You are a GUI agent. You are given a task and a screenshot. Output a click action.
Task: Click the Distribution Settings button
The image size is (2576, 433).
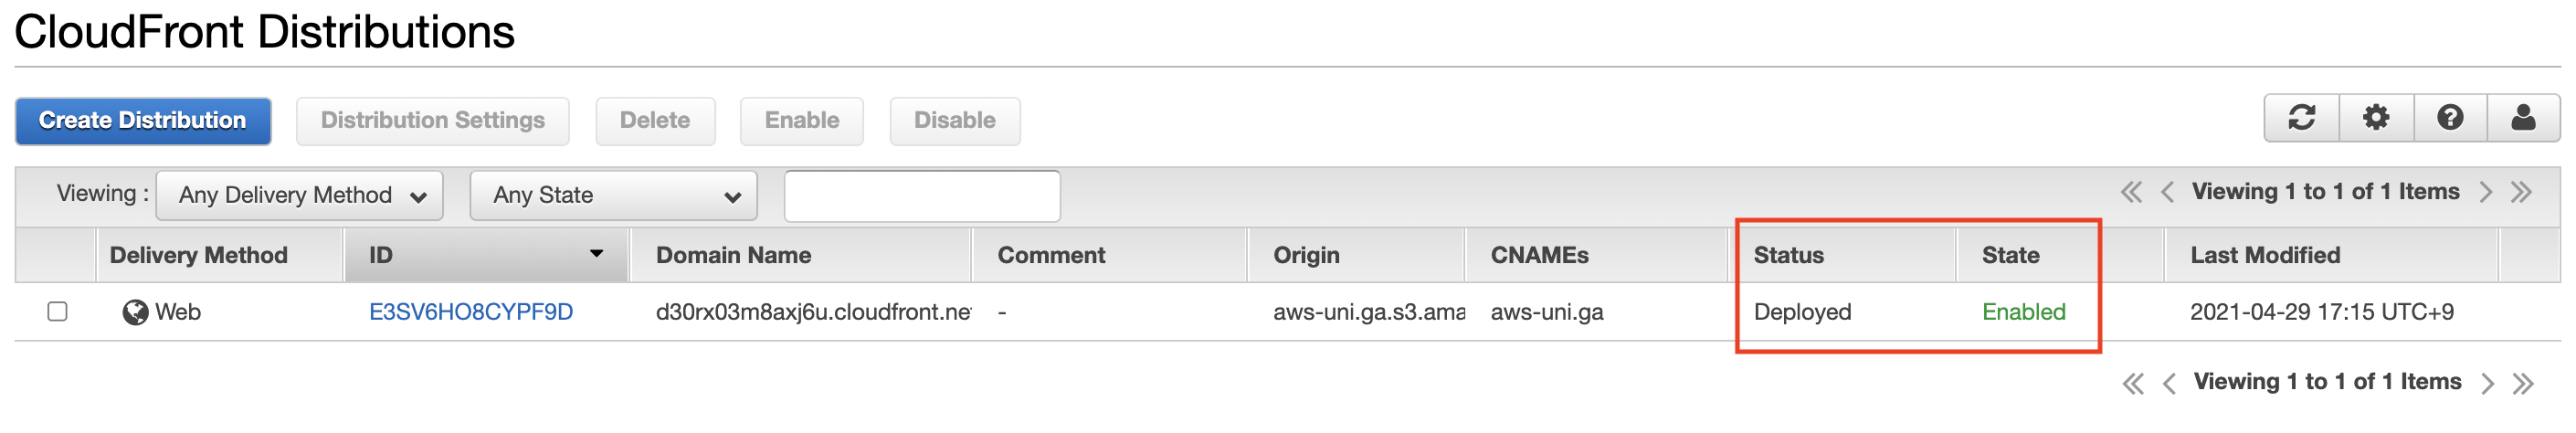pos(432,120)
